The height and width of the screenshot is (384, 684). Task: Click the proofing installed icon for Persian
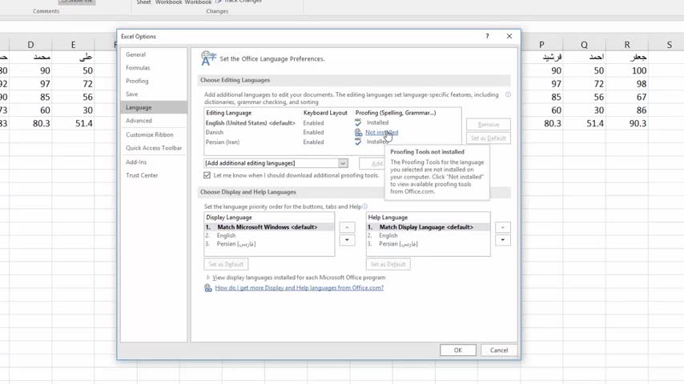click(x=358, y=142)
